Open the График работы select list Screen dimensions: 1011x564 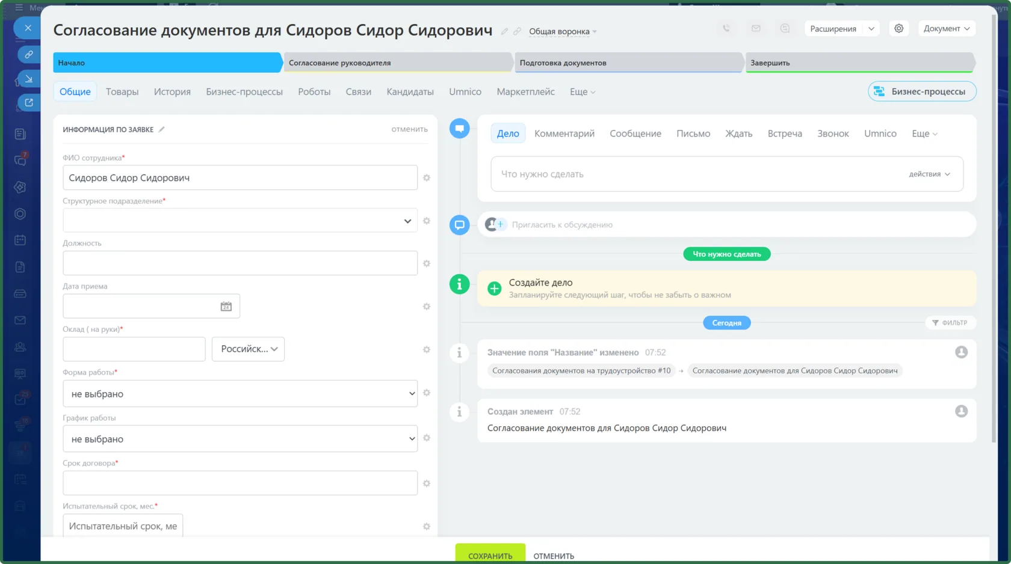coord(240,439)
